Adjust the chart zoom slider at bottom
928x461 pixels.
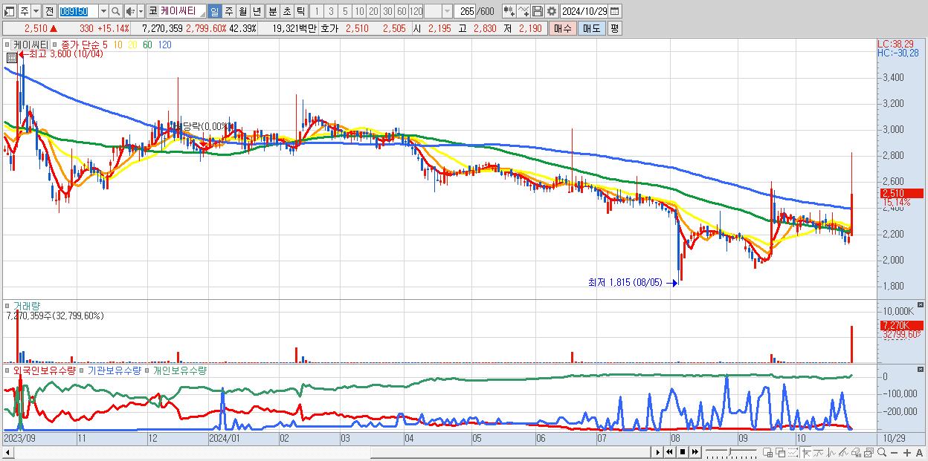(x=731, y=452)
